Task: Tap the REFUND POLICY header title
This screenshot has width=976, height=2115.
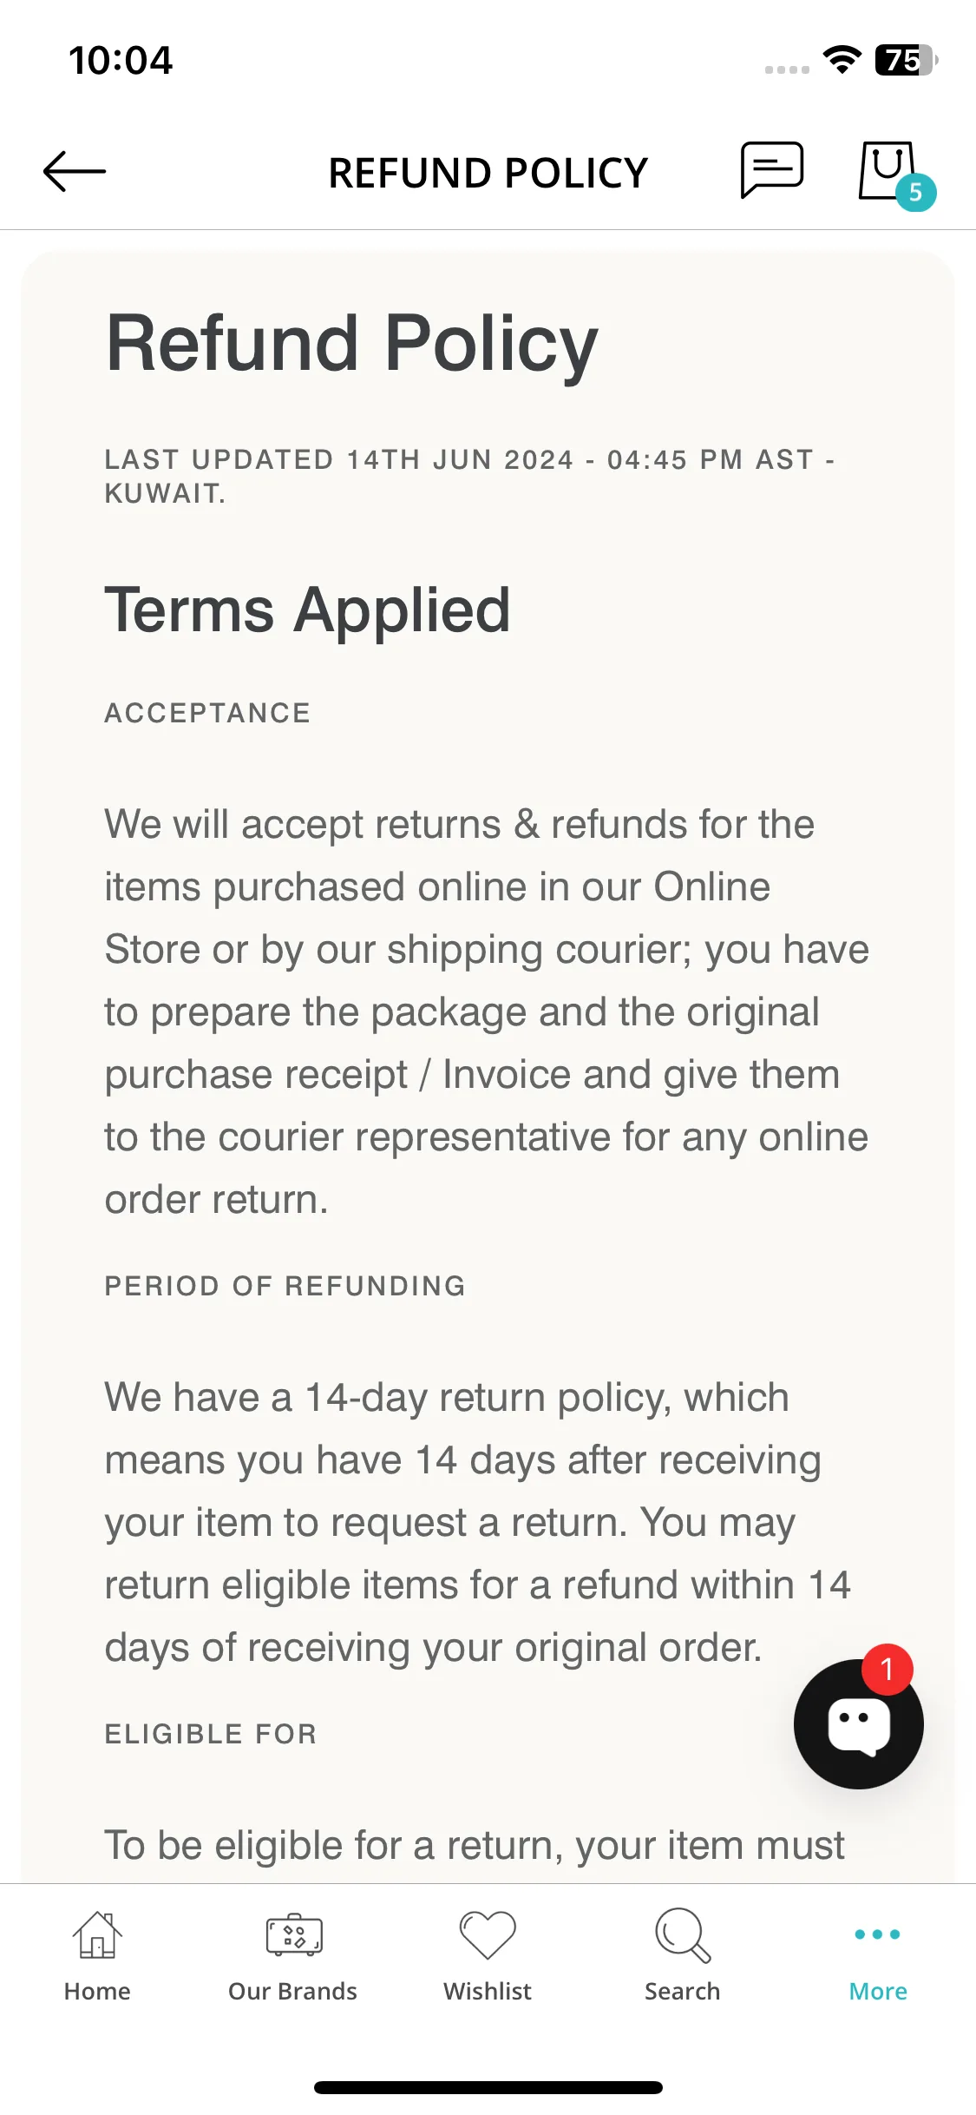Action: (x=488, y=173)
